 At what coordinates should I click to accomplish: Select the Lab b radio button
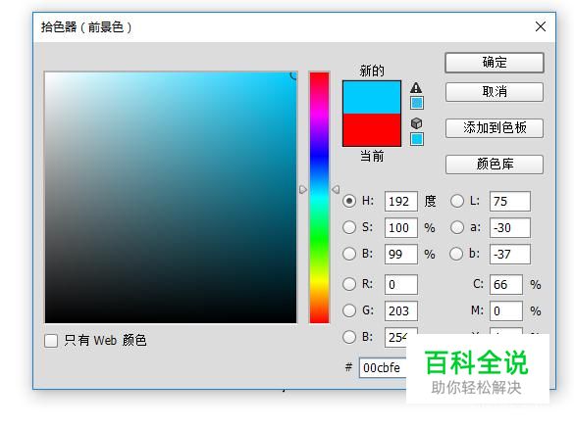(x=456, y=254)
